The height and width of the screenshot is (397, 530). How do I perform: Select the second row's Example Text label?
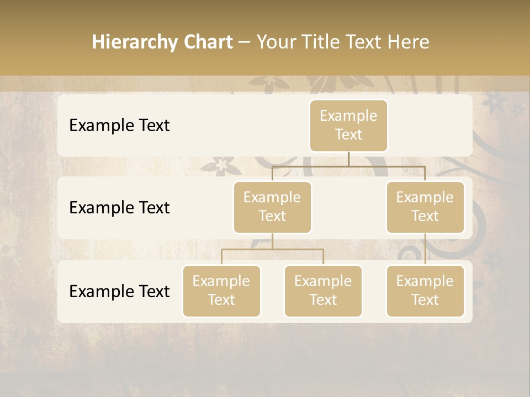coord(119,207)
